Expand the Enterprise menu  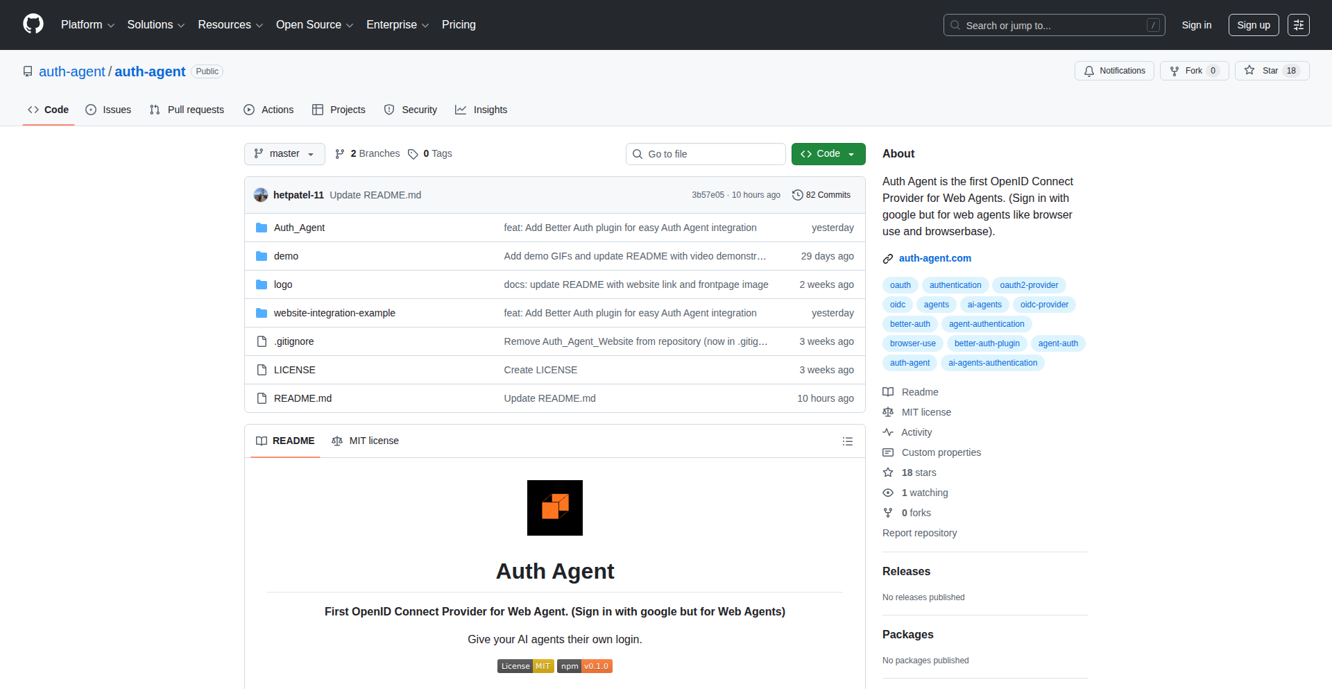(x=398, y=25)
